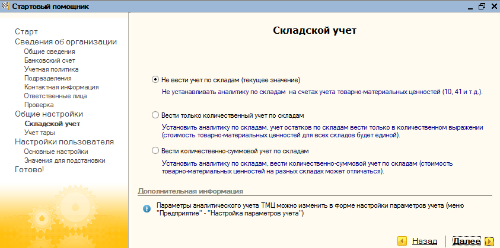Click the yellow forward arrow icon

489,241
